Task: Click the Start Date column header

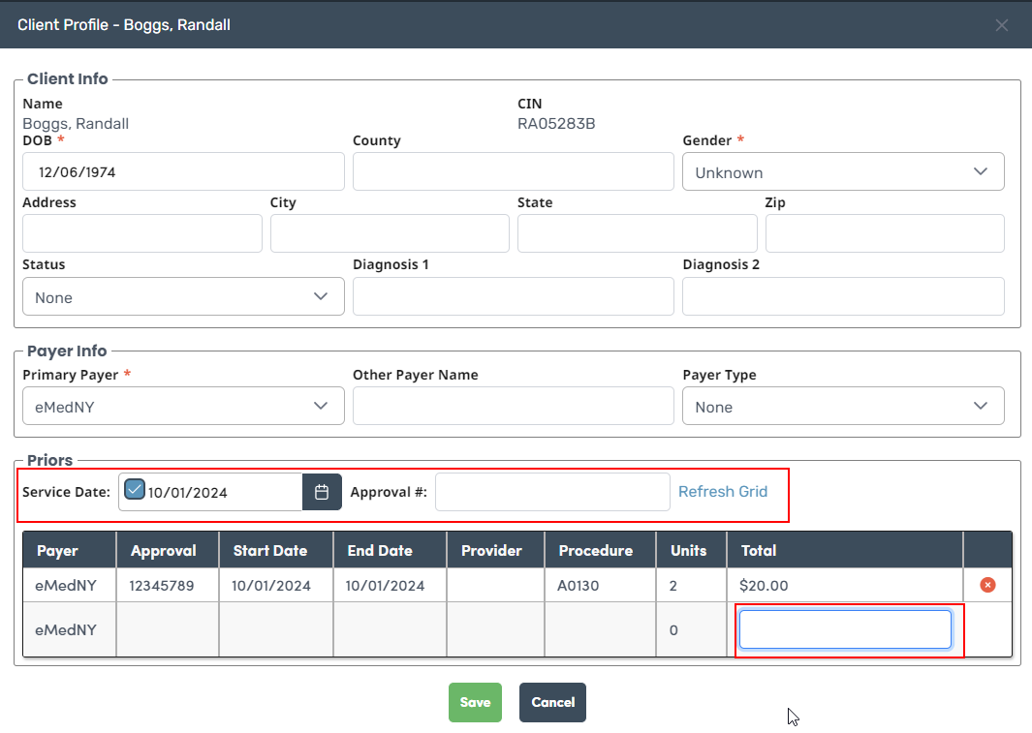Action: click(270, 550)
